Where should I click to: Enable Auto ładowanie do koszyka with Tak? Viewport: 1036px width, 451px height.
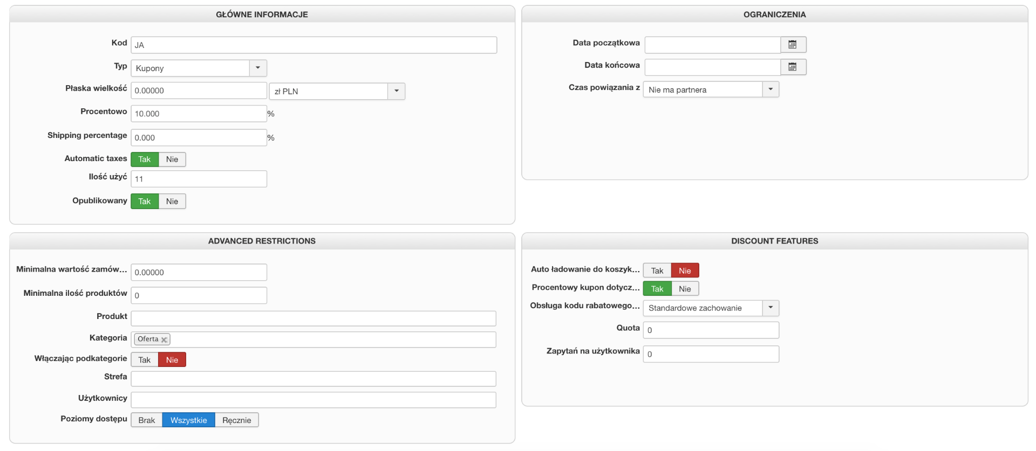pos(657,270)
